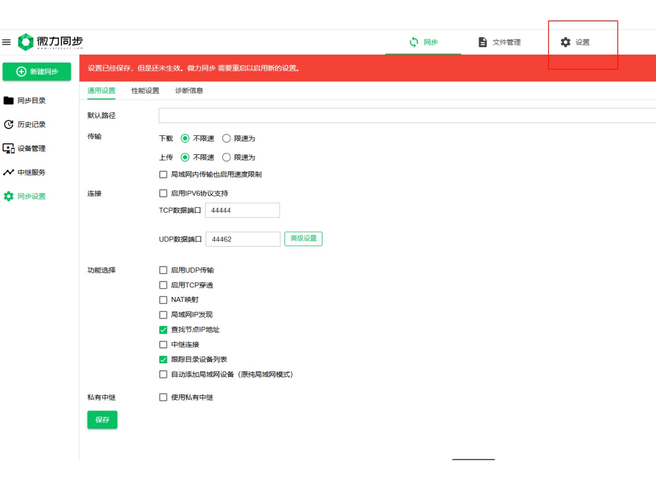Click the 新建同步 button
The height and width of the screenshot is (481, 656).
(37, 72)
